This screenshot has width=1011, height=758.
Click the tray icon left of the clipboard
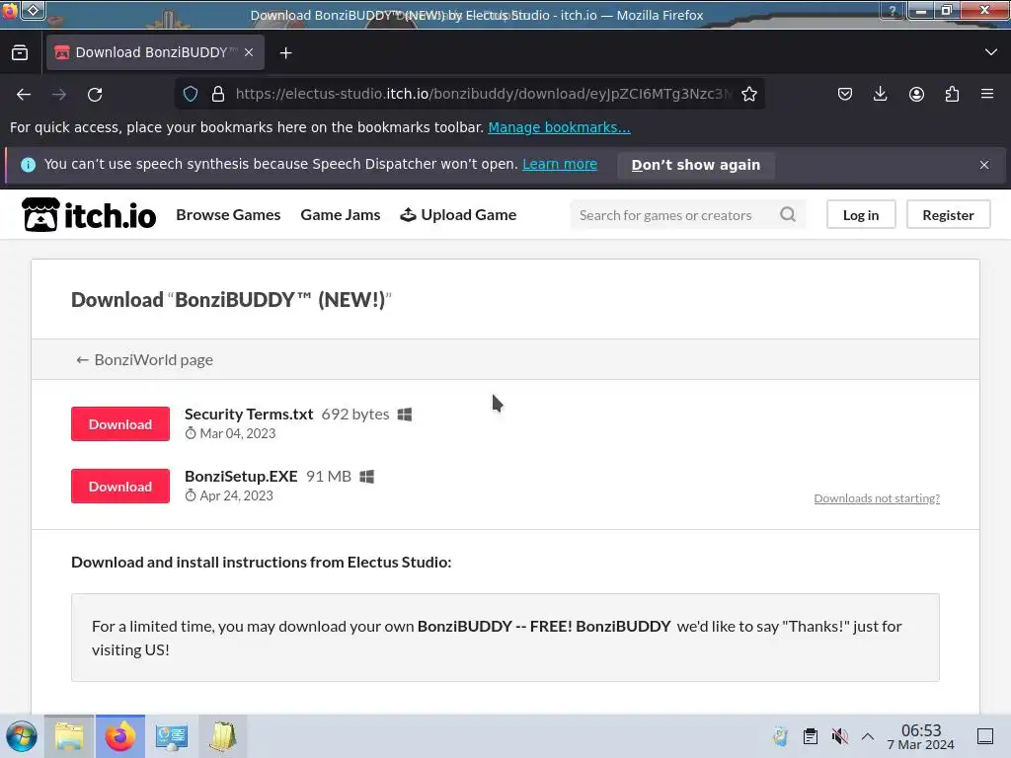coord(780,736)
